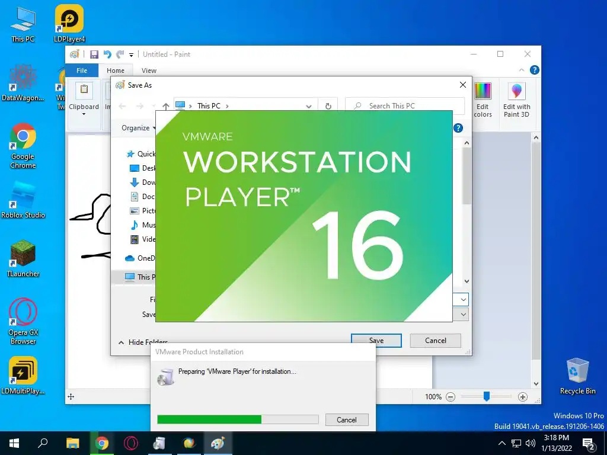Open Opera GX Browser desktop shortcut
607x455 pixels.
click(x=23, y=321)
